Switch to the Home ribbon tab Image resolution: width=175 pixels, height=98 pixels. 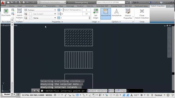coord(12,6)
